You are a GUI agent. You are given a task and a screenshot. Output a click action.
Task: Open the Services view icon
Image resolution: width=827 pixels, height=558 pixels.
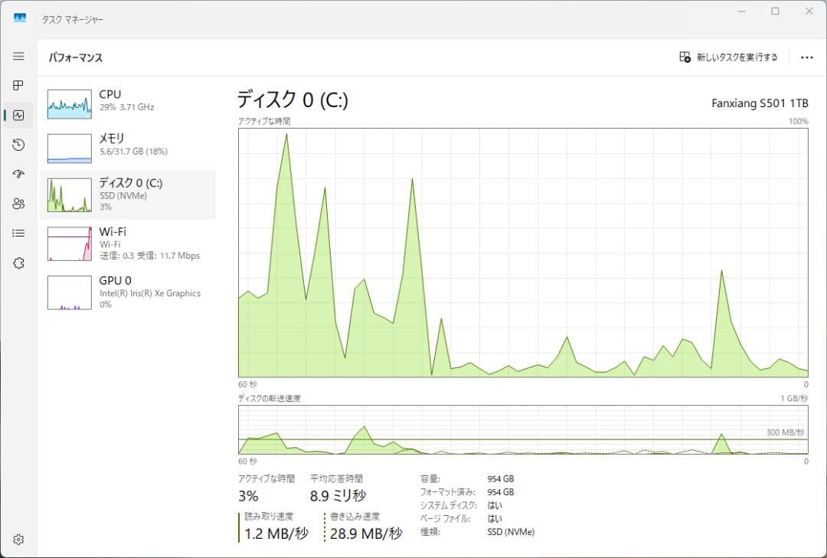click(18, 263)
